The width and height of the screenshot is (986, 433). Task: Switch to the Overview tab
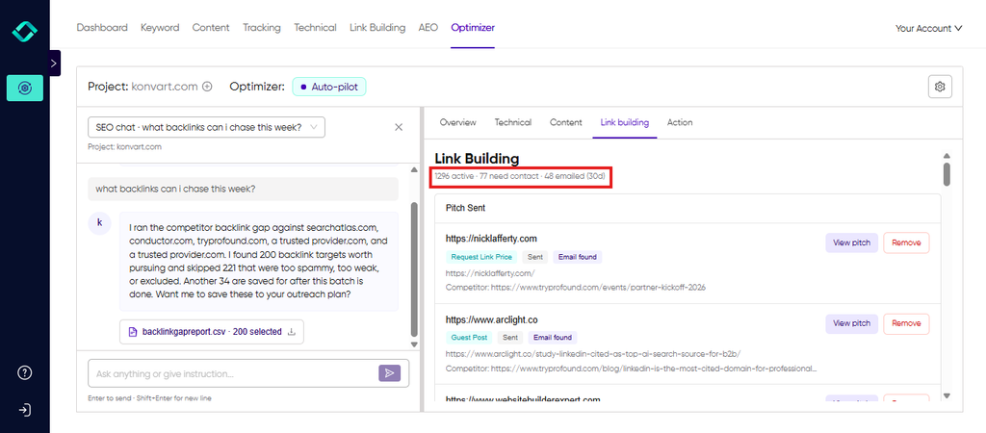(457, 122)
